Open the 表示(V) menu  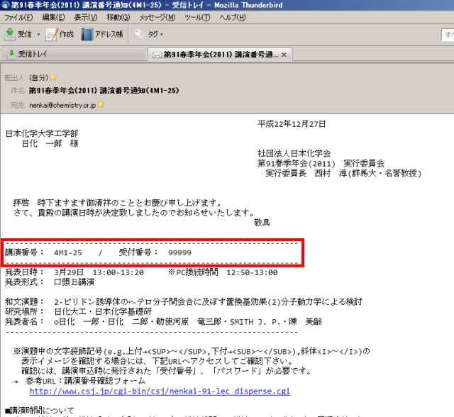point(87,16)
